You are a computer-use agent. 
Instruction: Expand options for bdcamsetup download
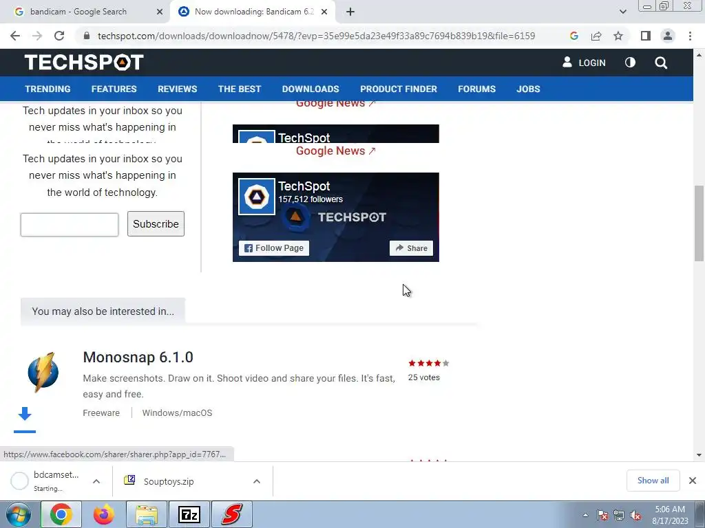tap(96, 481)
